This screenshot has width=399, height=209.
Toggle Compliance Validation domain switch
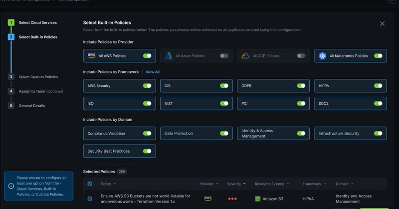pyautogui.click(x=147, y=133)
